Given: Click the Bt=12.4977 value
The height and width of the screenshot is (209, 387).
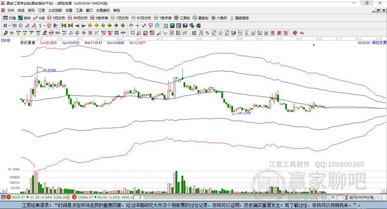Looking at the screenshot, I should pyautogui.click(x=138, y=43).
